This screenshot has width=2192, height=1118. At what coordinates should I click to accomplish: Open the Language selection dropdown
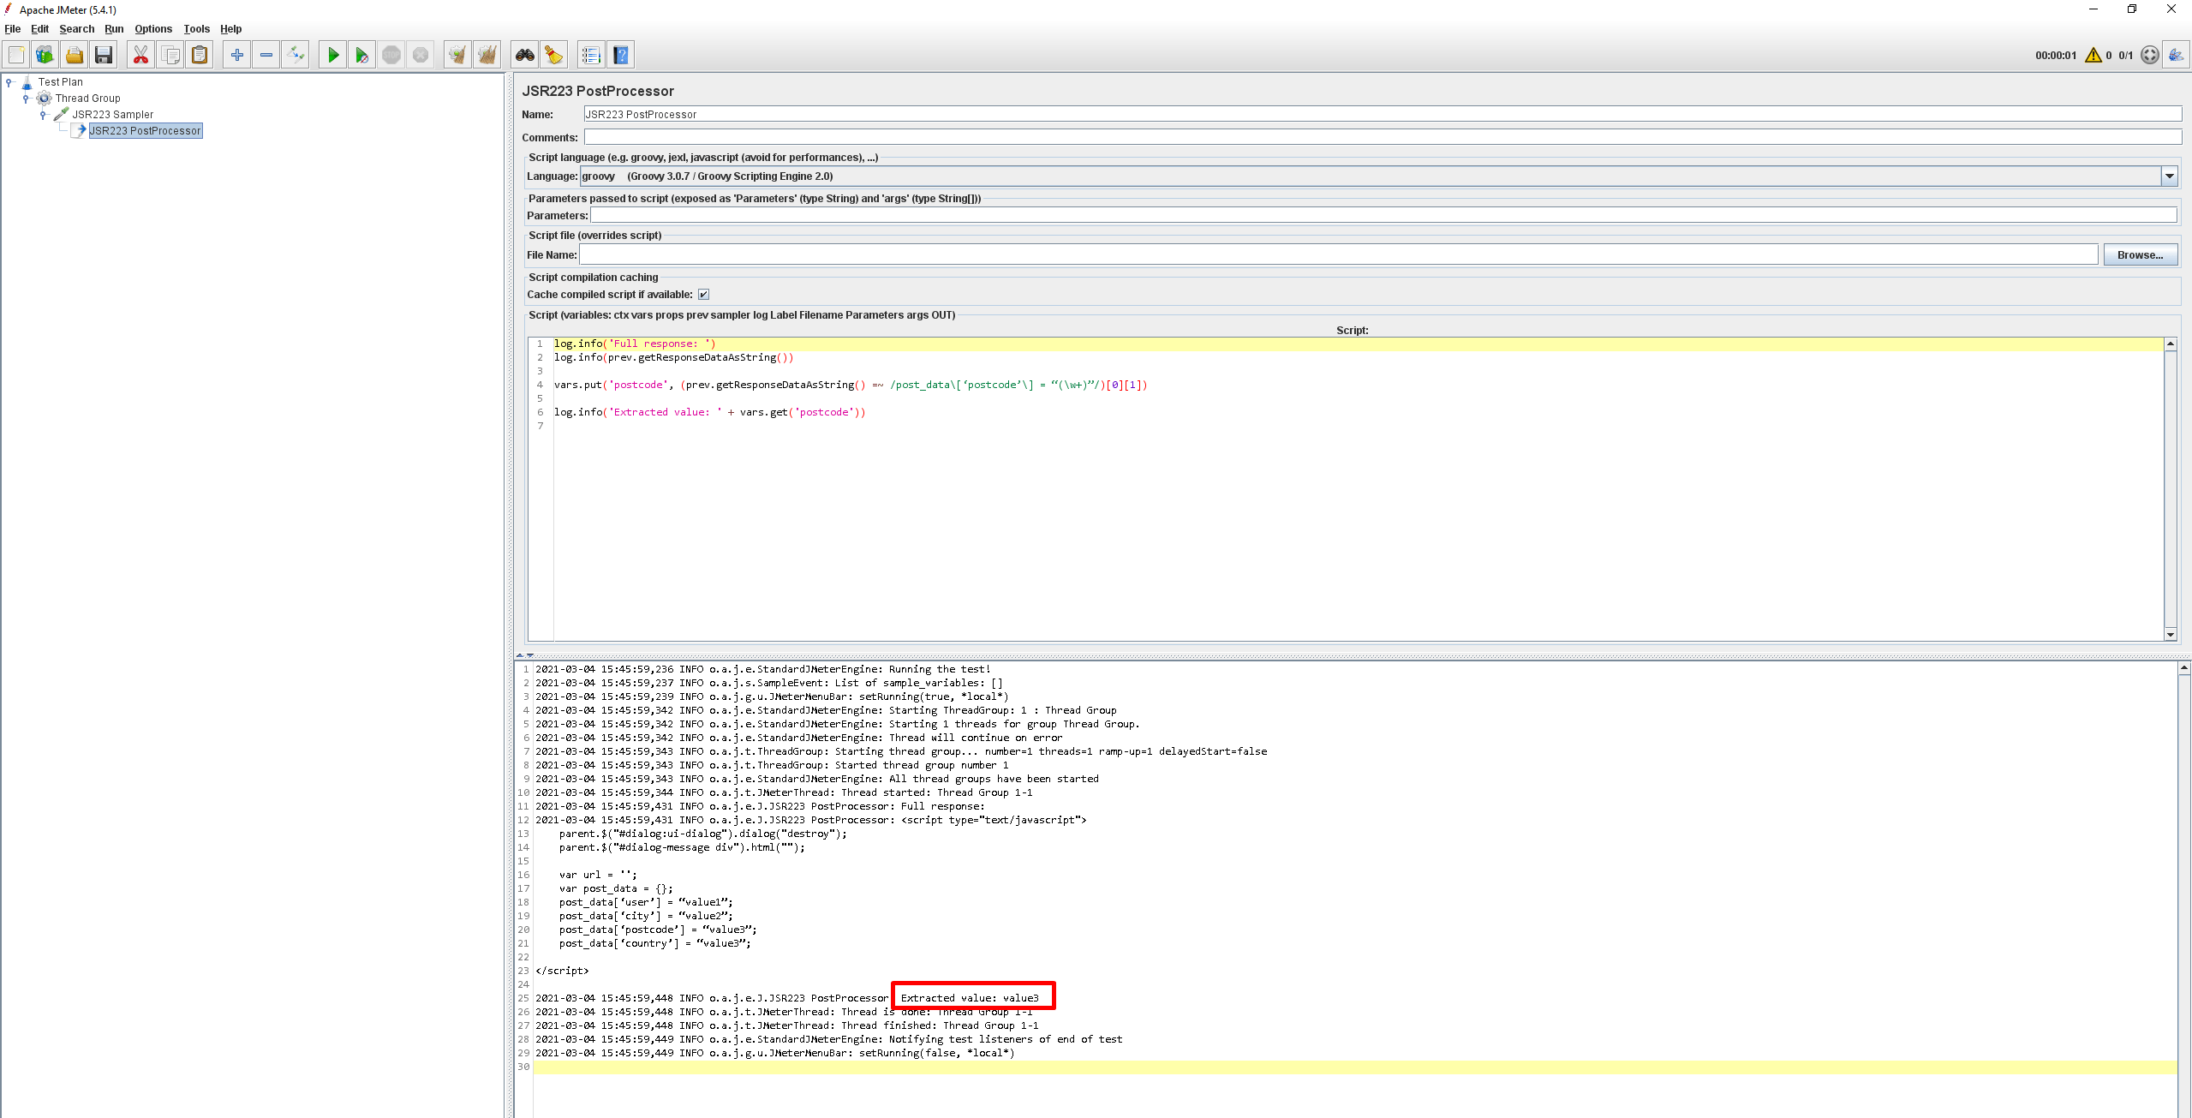pyautogui.click(x=2170, y=176)
